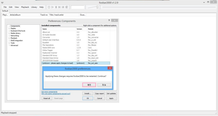Click the foobar2000 alien icon in title bar
Screen dimensions: 218x116
(2, 3)
